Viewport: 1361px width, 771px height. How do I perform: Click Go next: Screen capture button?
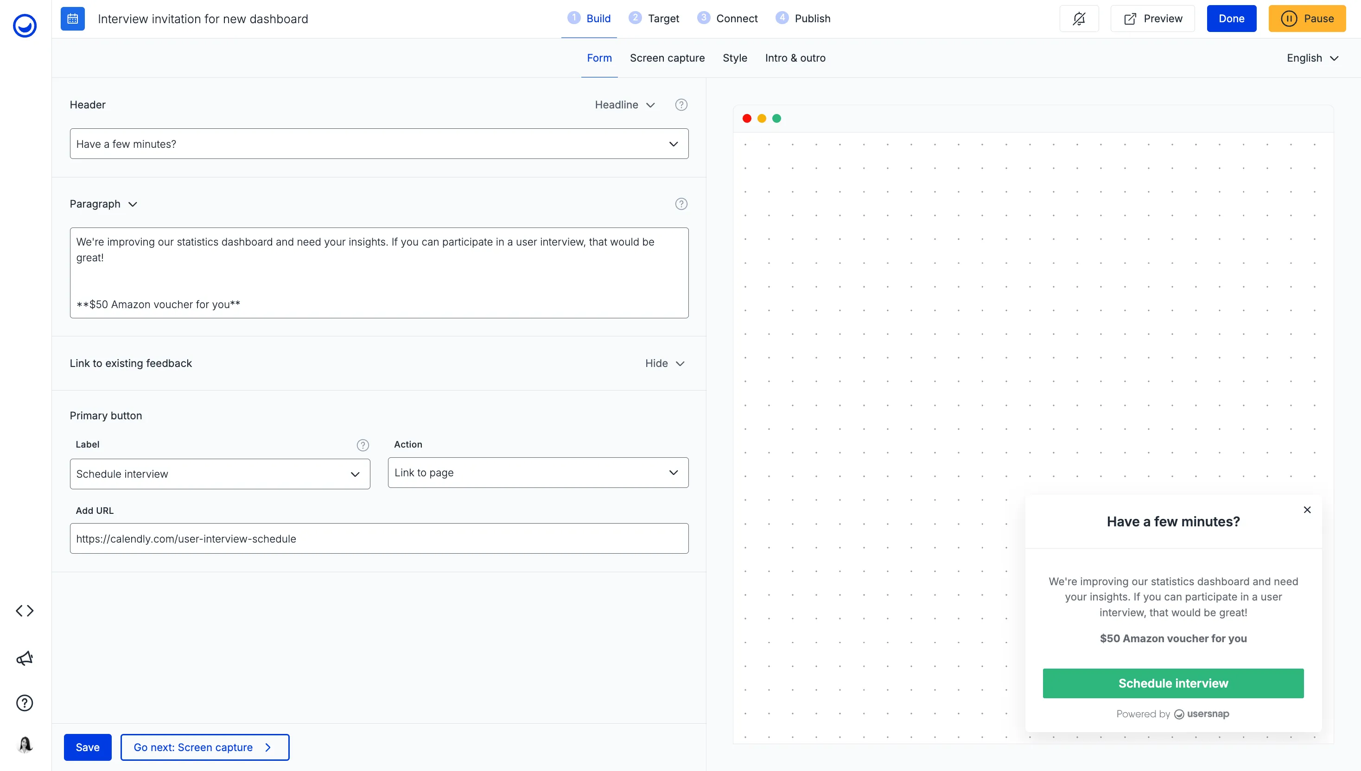[x=204, y=747]
